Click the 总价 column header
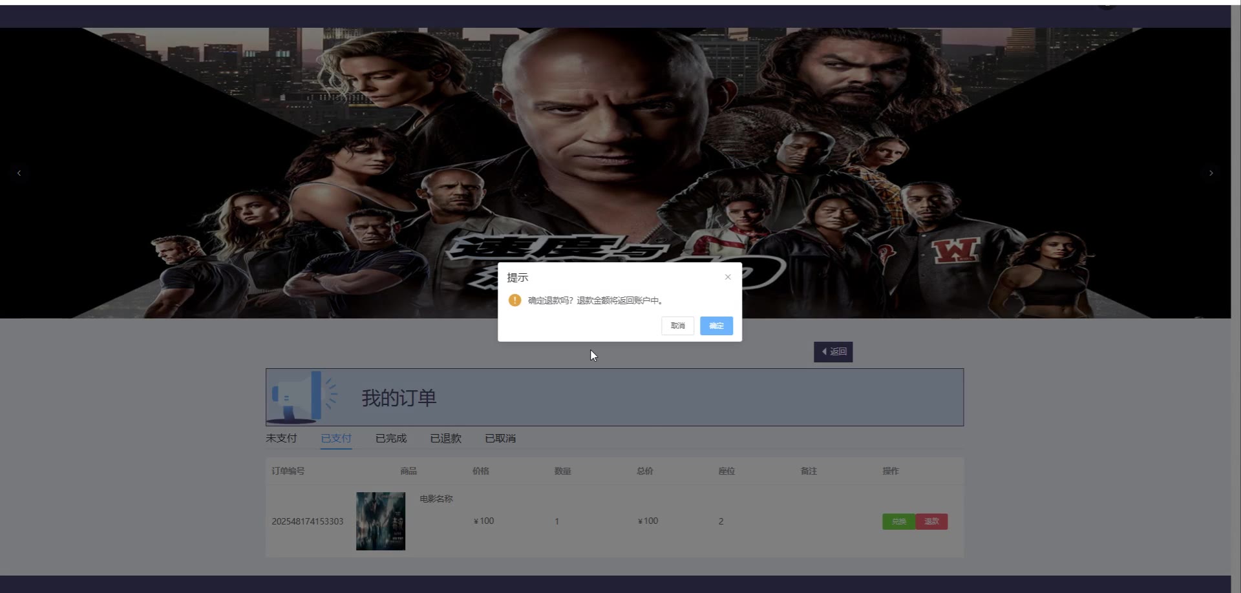 click(645, 471)
